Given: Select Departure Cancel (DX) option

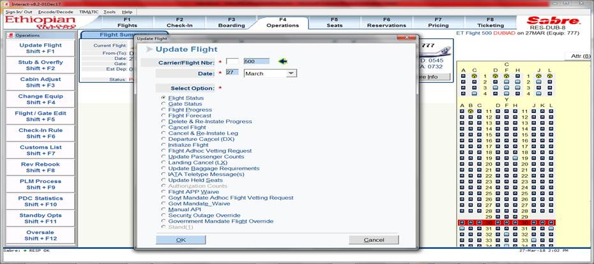Looking at the screenshot, I should tap(164, 139).
